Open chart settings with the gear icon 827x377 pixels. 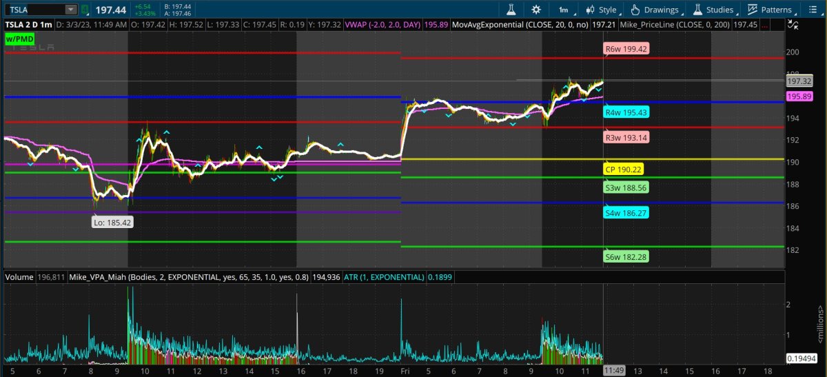click(x=536, y=10)
